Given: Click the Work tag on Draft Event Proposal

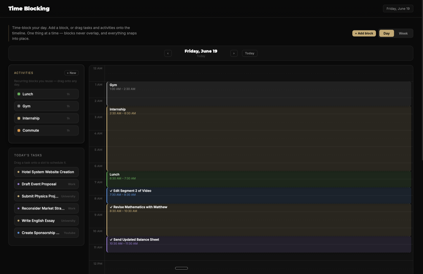Looking at the screenshot, I should point(72,184).
